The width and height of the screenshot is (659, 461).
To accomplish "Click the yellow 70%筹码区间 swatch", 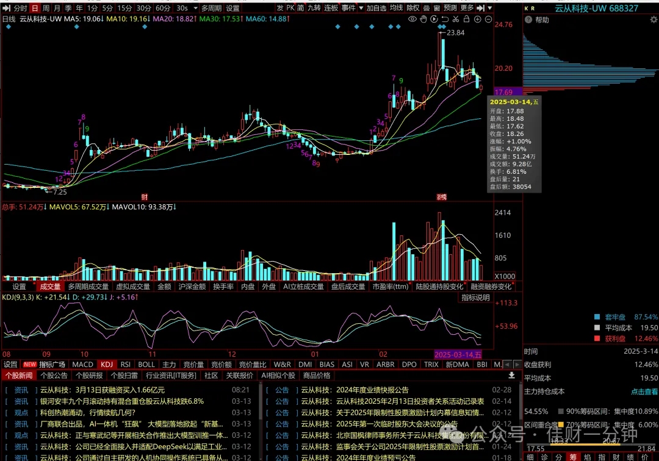I will [561, 424].
